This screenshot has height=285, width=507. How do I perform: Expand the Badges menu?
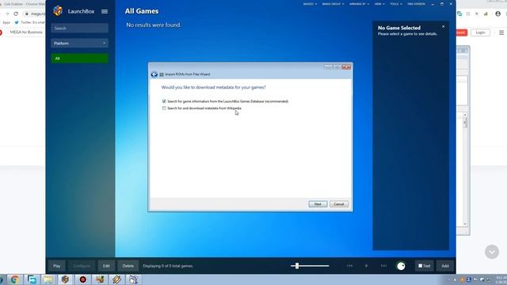tap(310, 4)
